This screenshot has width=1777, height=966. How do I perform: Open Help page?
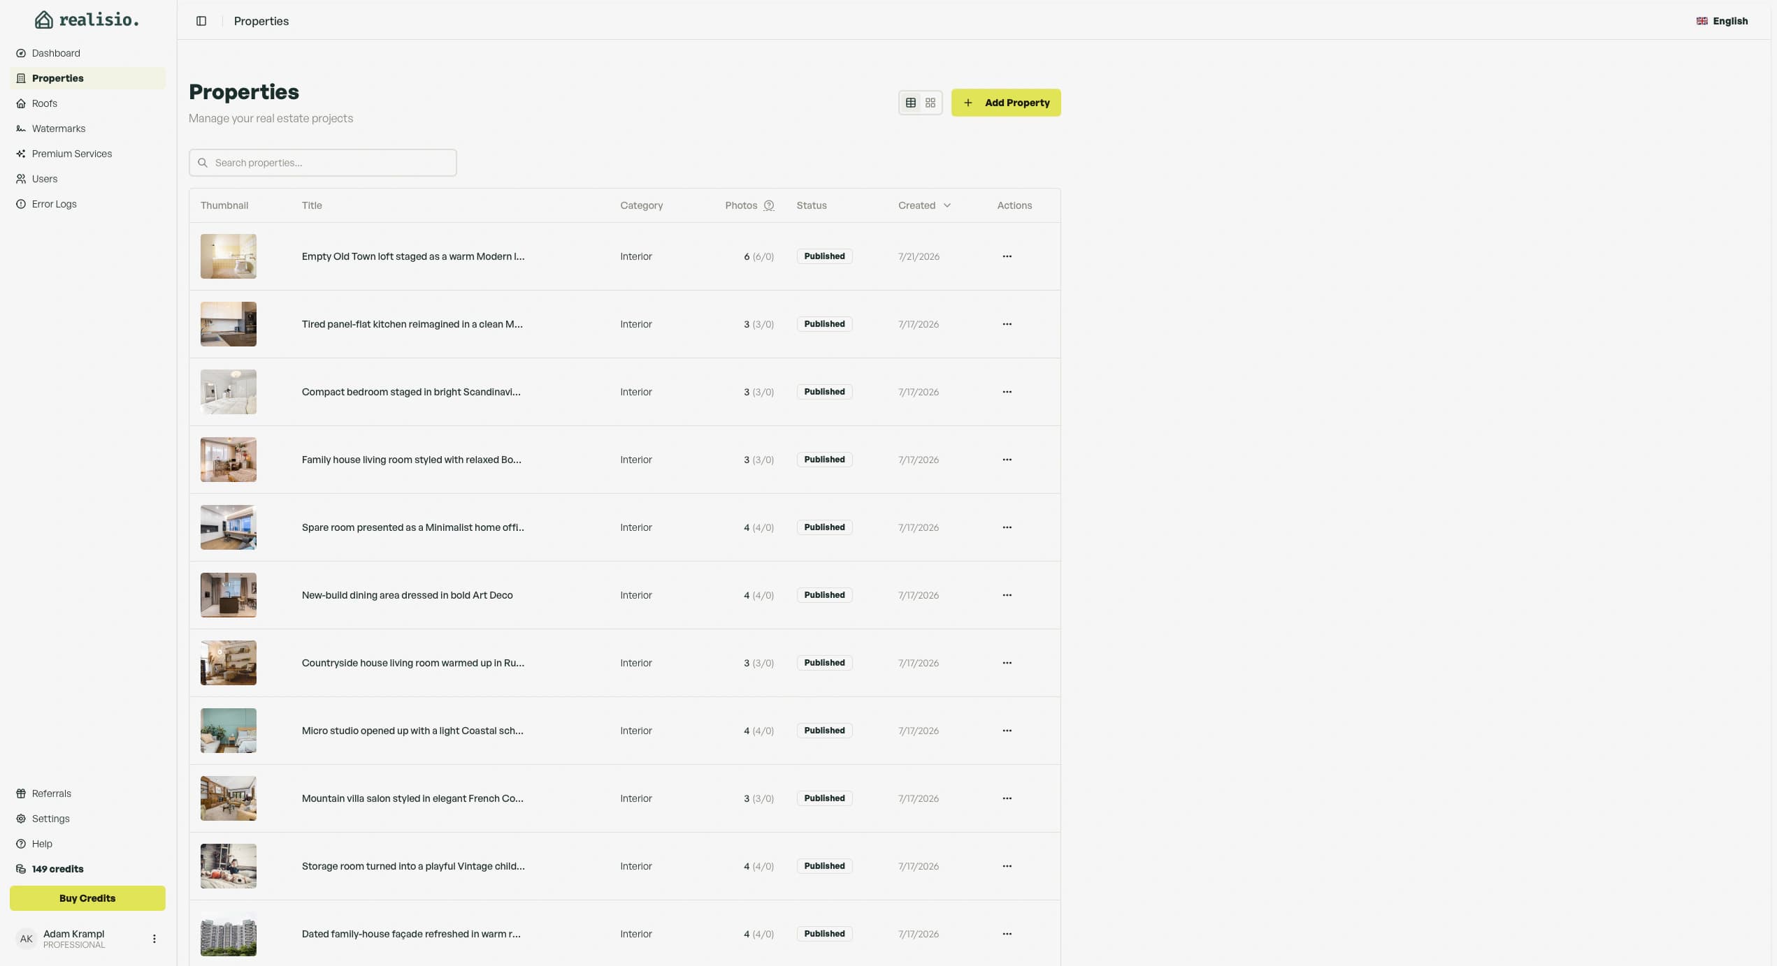[x=87, y=844]
